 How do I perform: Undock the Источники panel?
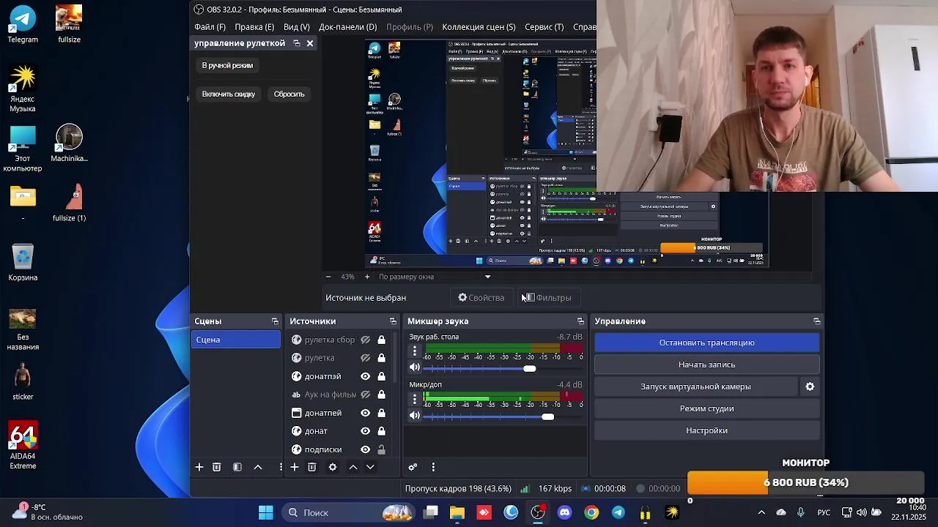coord(393,321)
